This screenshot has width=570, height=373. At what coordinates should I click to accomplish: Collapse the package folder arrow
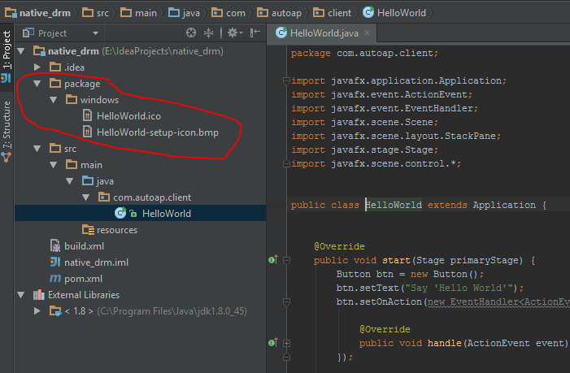click(37, 84)
